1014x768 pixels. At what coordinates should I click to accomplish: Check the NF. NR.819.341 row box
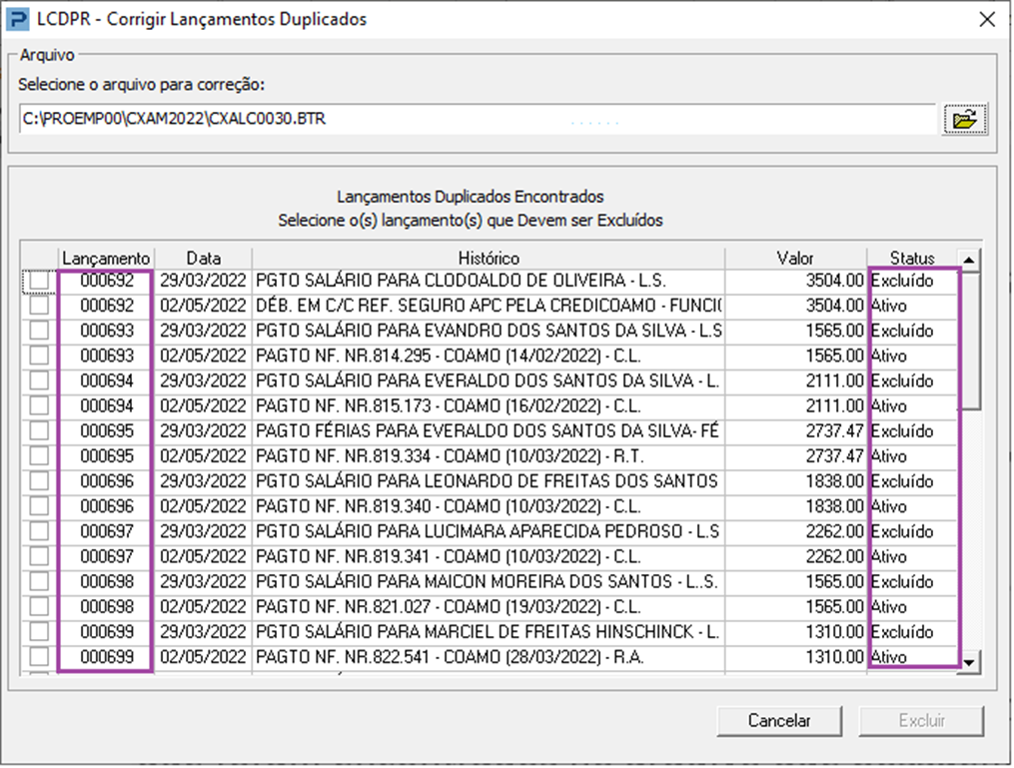click(x=39, y=556)
